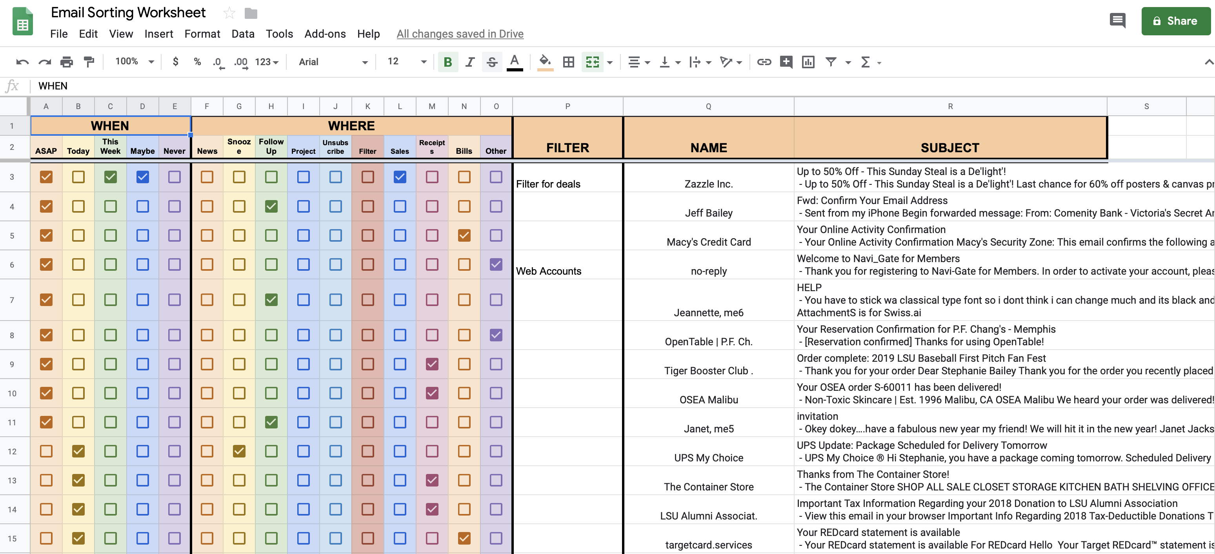This screenshot has height=554, width=1215.
Task: Open the Insert menu
Action: [x=158, y=34]
